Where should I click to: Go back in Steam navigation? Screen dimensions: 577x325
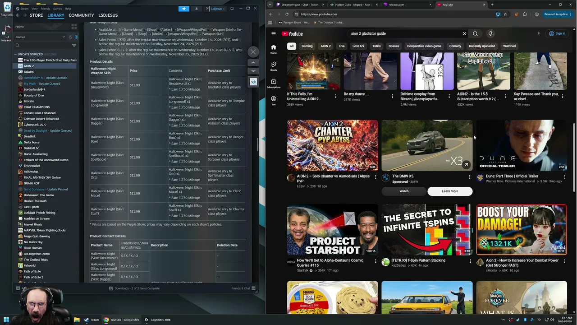coord(18,15)
